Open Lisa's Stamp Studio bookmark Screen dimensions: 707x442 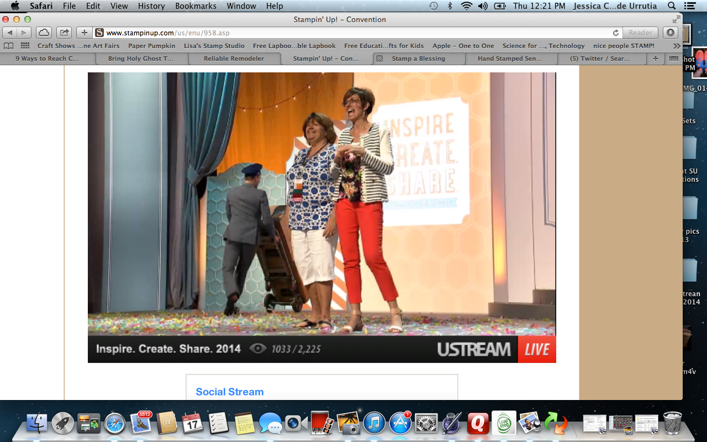pyautogui.click(x=214, y=46)
